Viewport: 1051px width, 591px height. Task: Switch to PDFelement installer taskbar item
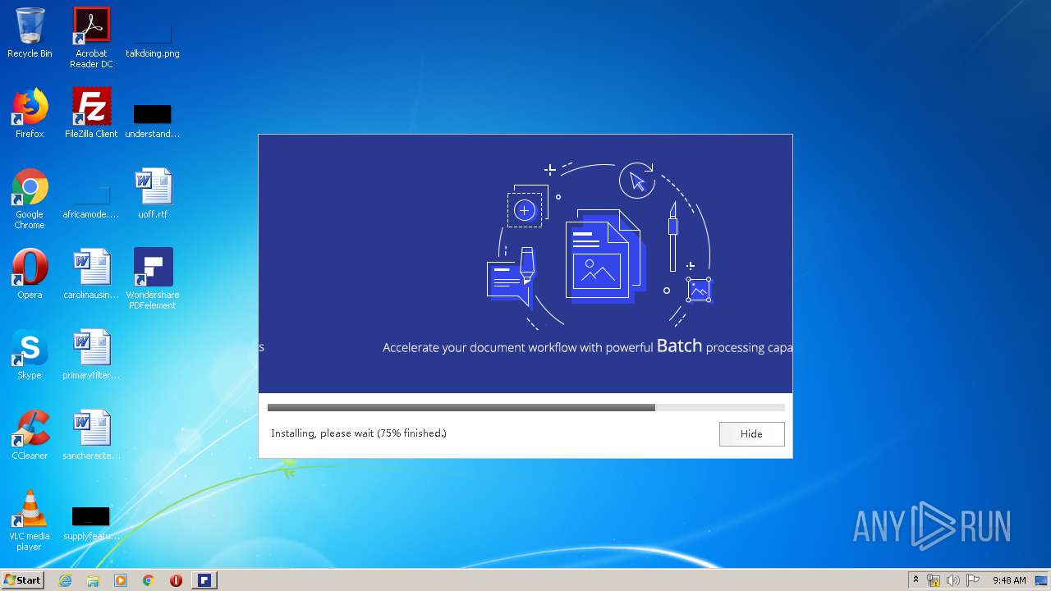(x=204, y=580)
